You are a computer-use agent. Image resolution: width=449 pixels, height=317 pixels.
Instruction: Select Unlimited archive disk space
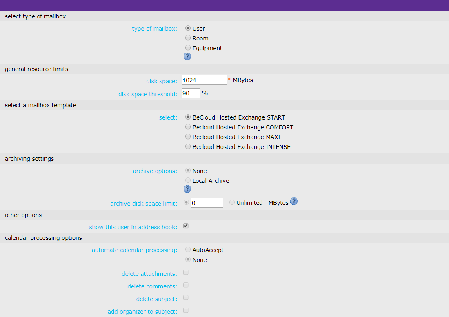(232, 202)
